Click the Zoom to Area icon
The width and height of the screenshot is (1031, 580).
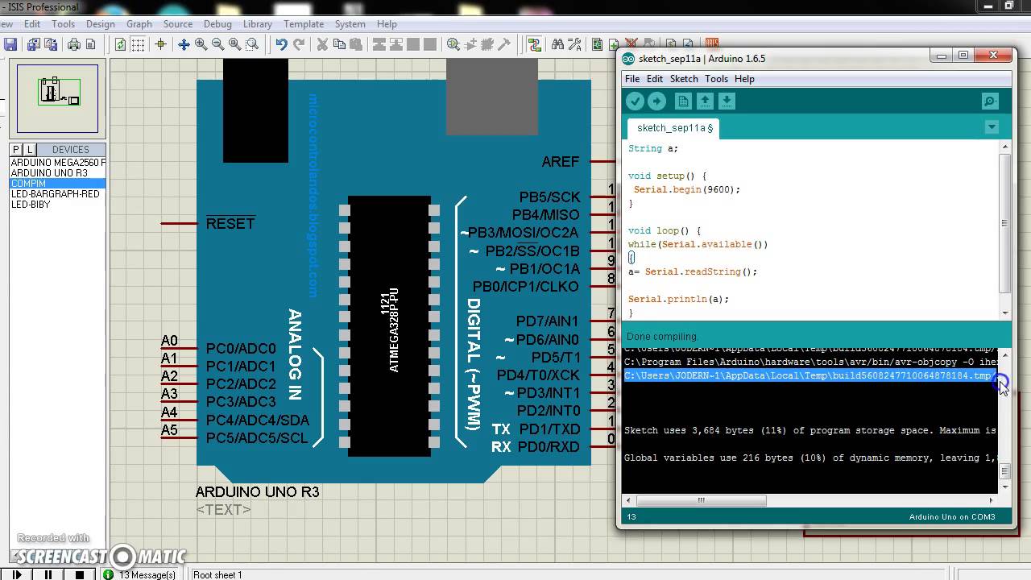click(251, 45)
